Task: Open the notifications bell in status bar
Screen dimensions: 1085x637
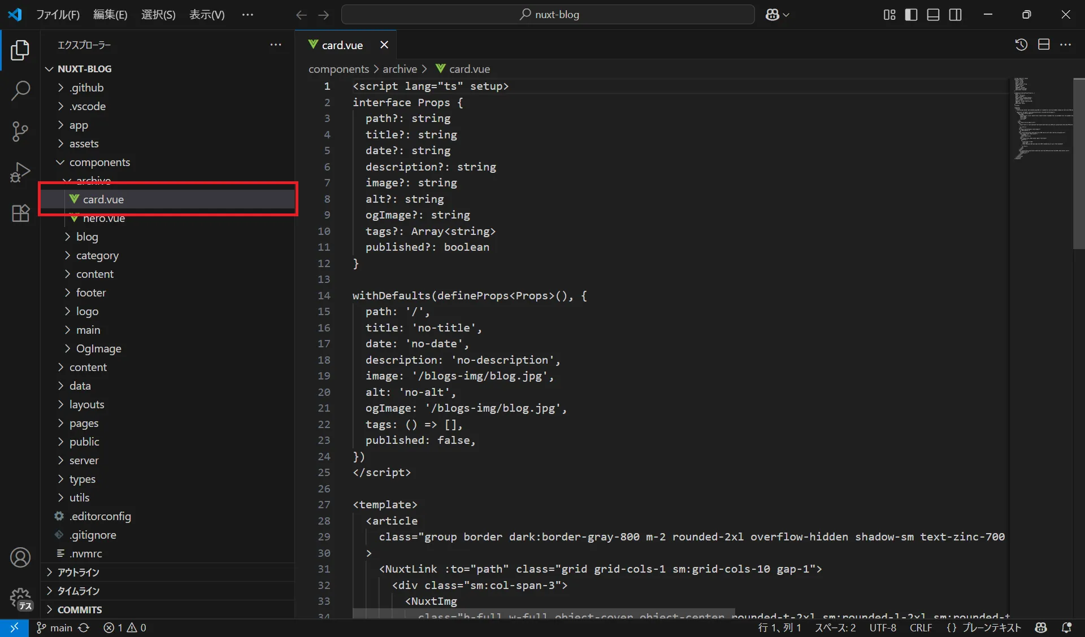Action: click(1066, 627)
